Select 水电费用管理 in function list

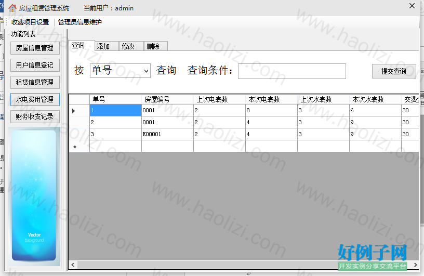point(35,99)
